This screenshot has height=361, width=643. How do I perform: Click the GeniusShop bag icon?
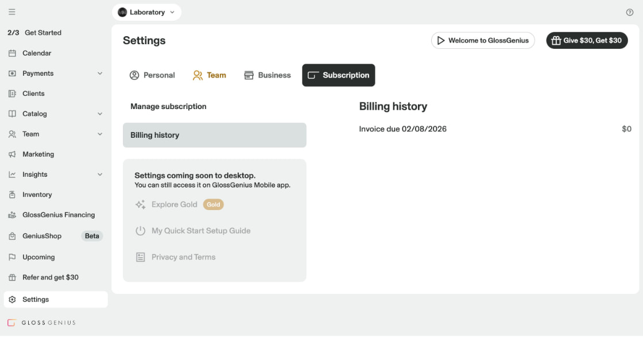[x=12, y=236]
